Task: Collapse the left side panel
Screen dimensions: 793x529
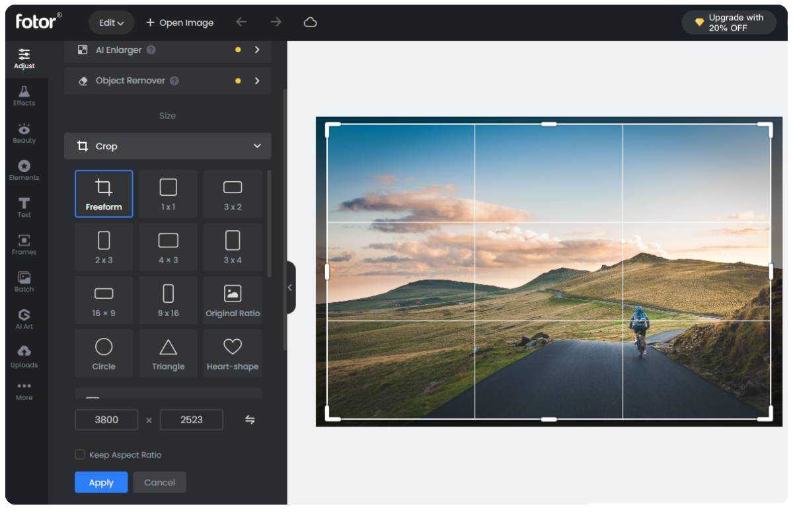Action: [290, 288]
